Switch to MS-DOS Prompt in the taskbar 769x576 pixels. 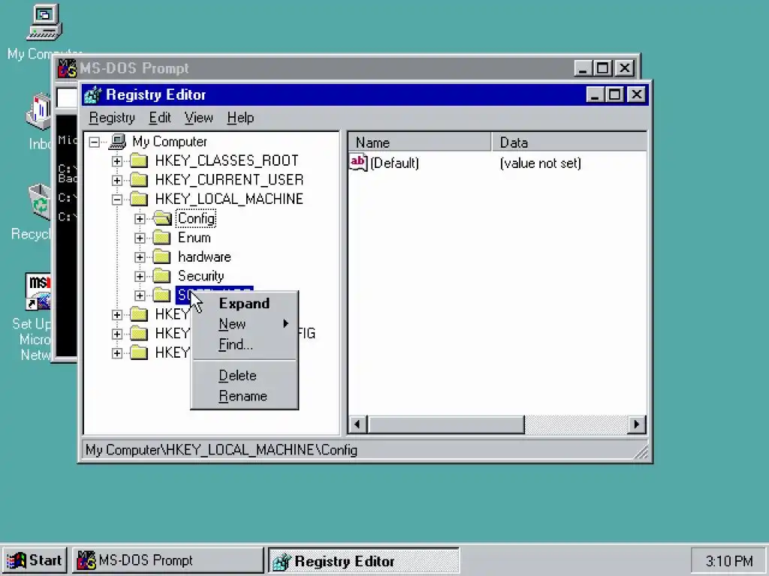coord(168,560)
